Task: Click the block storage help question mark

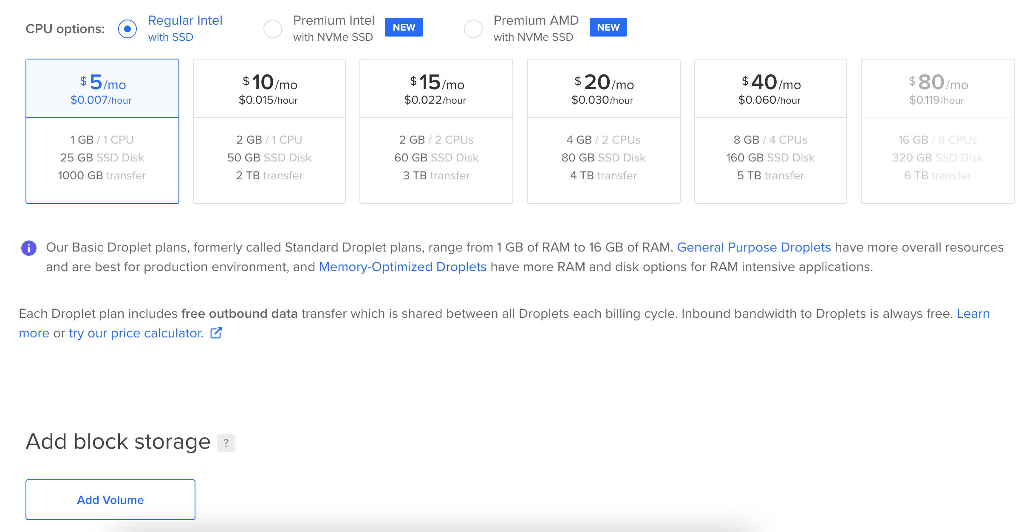Action: (226, 443)
